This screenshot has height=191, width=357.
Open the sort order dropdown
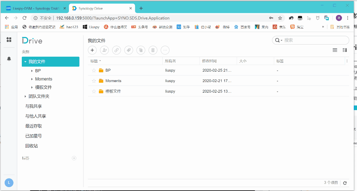345,50
